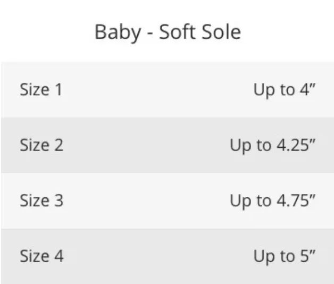Click the "Up to 5″" measurement

pos(284,257)
